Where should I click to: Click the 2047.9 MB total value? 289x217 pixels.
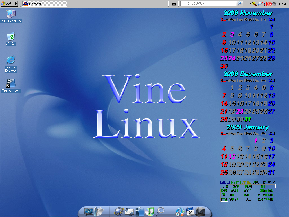(265, 199)
